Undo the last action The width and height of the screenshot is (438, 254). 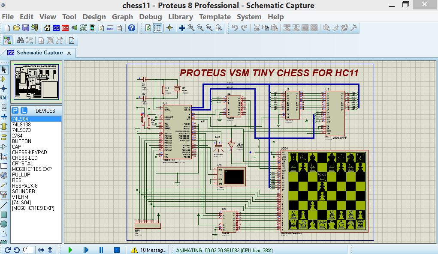point(235,28)
